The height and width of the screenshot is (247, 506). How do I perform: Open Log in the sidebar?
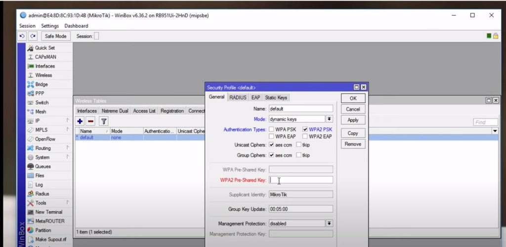(x=39, y=184)
